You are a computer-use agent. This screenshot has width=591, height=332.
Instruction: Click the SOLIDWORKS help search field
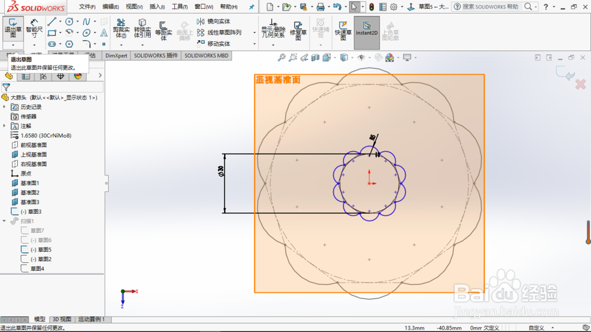click(x=491, y=6)
